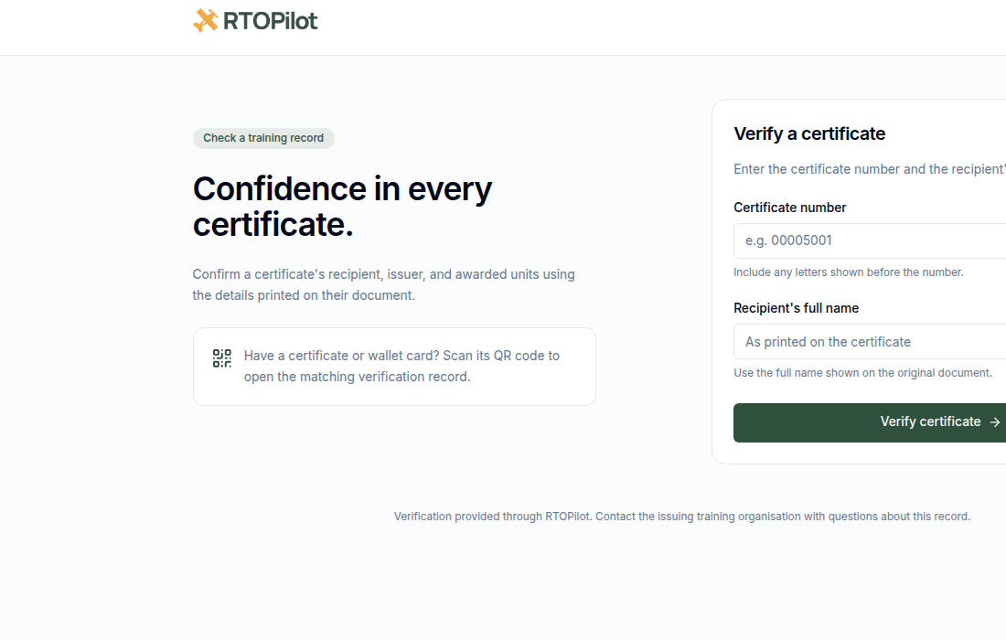1006x640 pixels.
Task: Click the QR code icon in info card
Action: pyautogui.click(x=222, y=357)
